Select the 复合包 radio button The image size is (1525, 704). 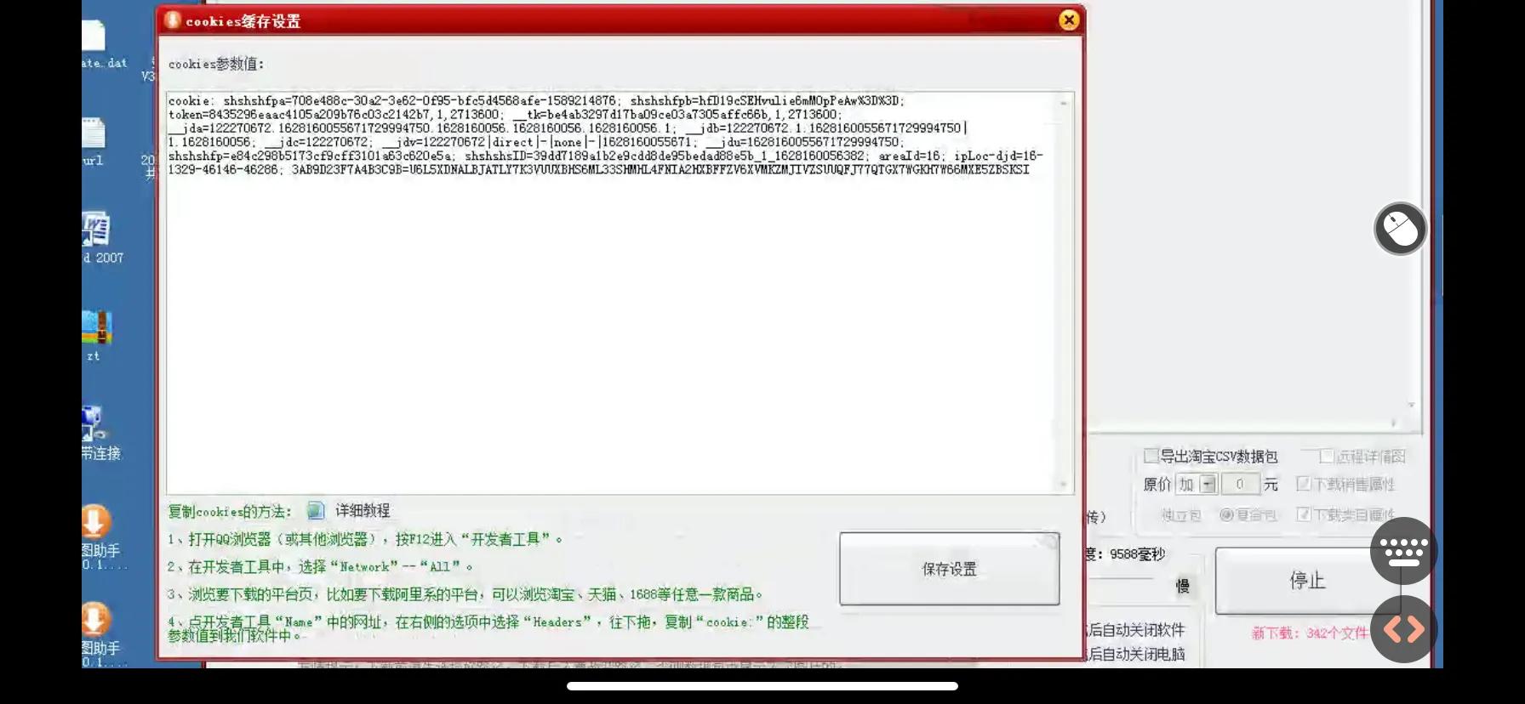point(1226,514)
